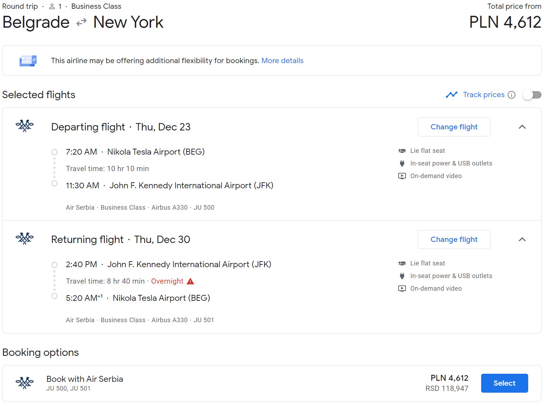Click '5:20 AM+1 · Nikola Tesla Airport (BEG)' arrival line
The height and width of the screenshot is (406, 544).
point(138,298)
